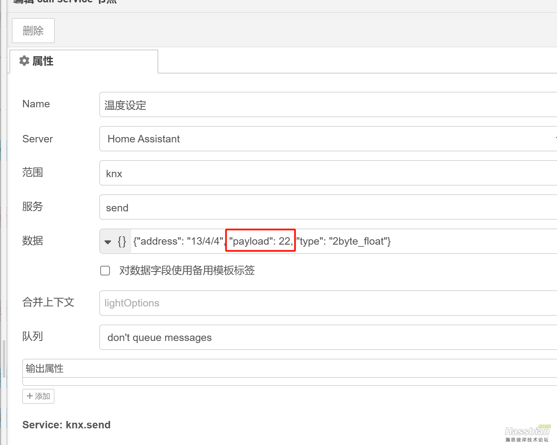This screenshot has width=557, height=445.
Task: Click the 删除 delete button
Action: [33, 31]
